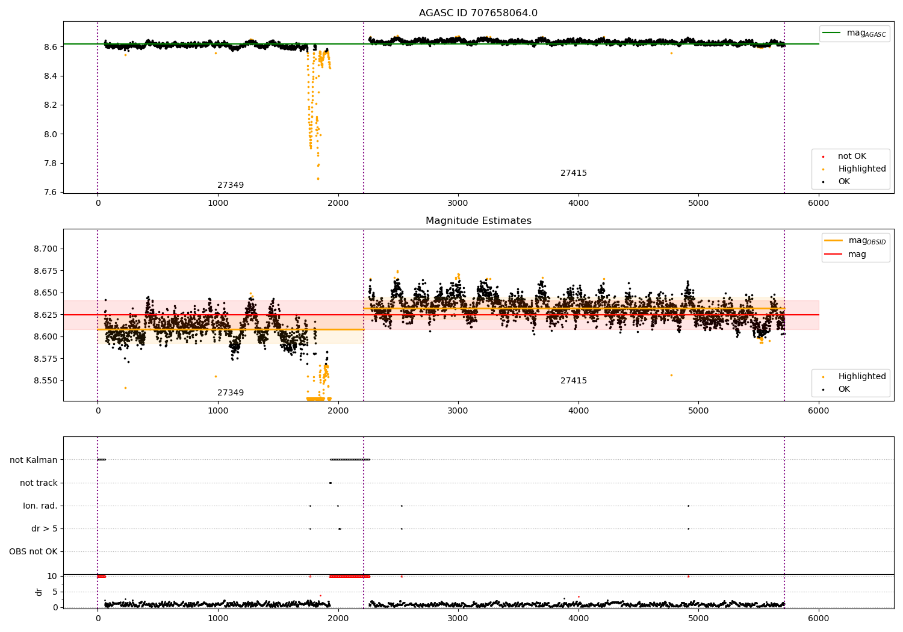The width and height of the screenshot is (903, 632).
Task: Click x-axis tick 2000 under bottom plot
Action: (338, 619)
